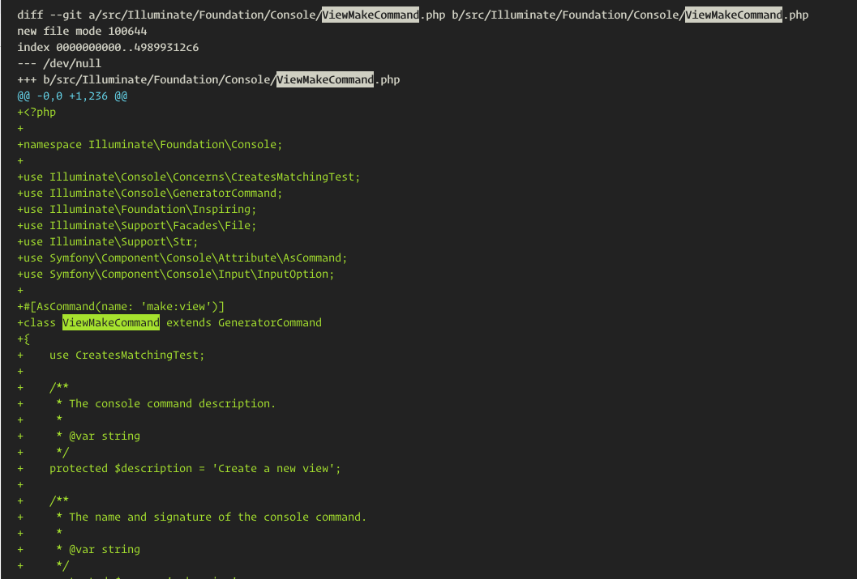Viewport: 857px width, 579px height.
Task: Click 'extends GeneratorCommand' in the class declaration
Action: click(244, 322)
